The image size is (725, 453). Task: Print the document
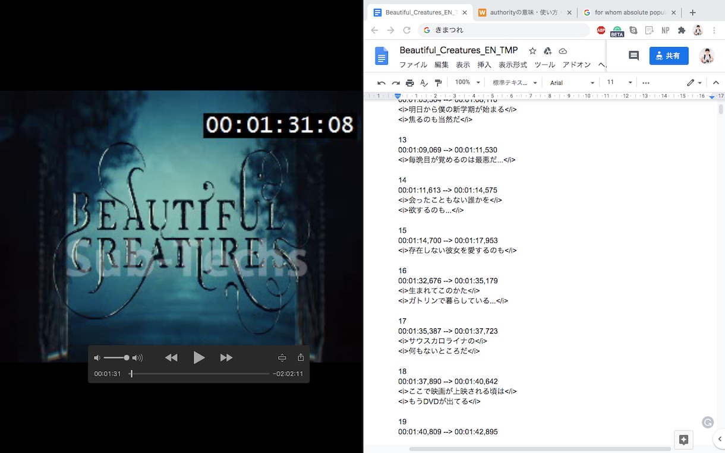410,83
